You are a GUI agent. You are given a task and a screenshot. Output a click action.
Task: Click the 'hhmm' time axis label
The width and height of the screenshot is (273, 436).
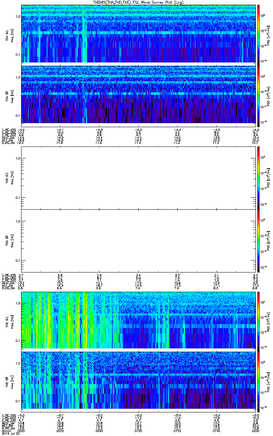pos(6,431)
